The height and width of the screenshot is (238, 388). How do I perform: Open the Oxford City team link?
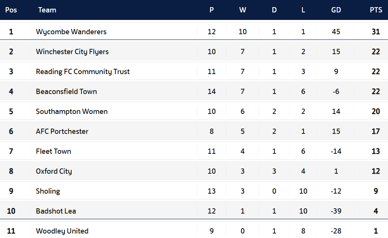(54, 171)
